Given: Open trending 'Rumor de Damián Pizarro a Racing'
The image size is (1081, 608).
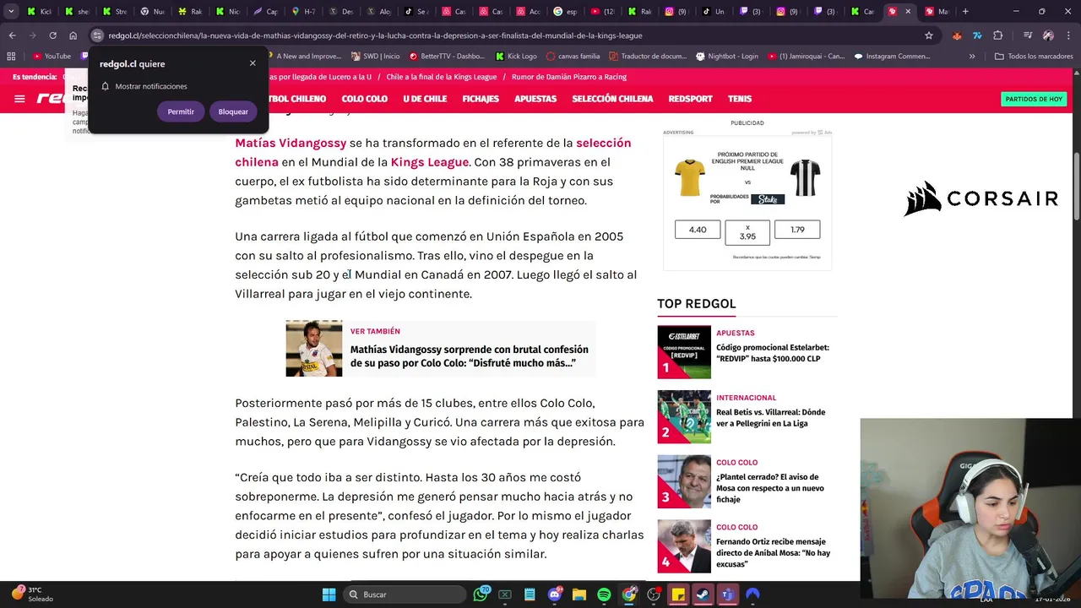Looking at the screenshot, I should point(569,77).
